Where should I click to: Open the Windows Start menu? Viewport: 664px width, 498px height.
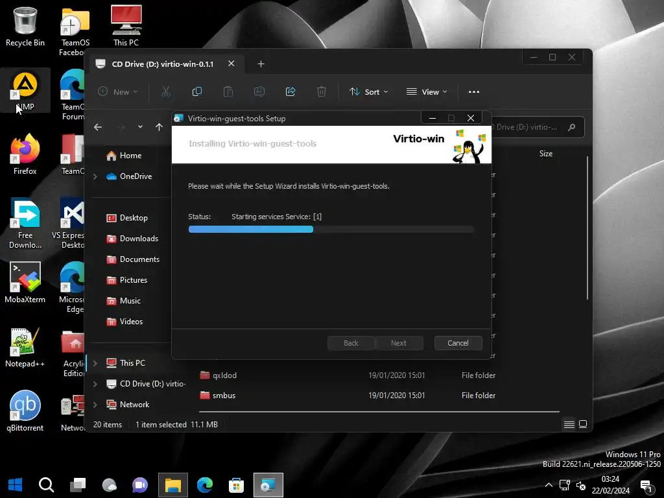15,484
